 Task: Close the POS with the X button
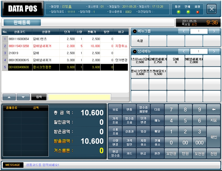(211, 9)
